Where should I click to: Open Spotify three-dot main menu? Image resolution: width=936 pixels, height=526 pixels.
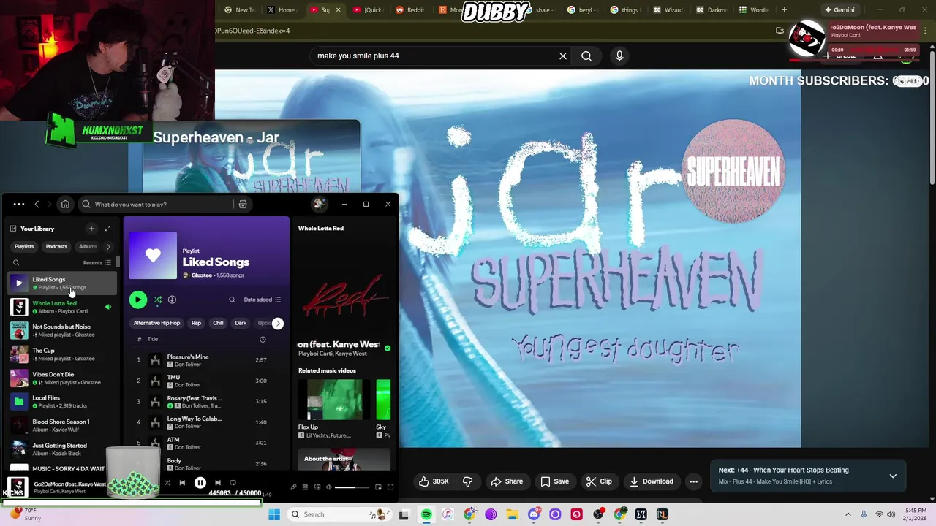click(19, 205)
